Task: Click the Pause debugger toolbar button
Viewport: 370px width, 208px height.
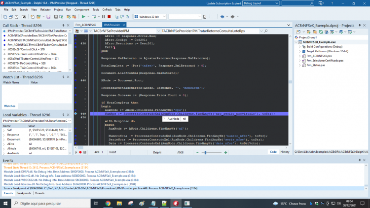Action: pyautogui.click(x=104, y=17)
